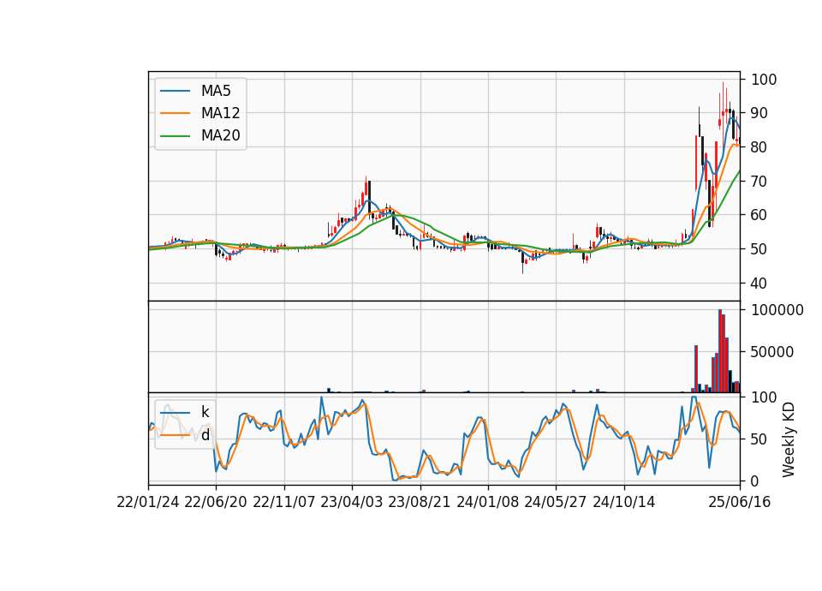Click the MA20 legend label
Screen dimensions: 822x591
click(220, 136)
